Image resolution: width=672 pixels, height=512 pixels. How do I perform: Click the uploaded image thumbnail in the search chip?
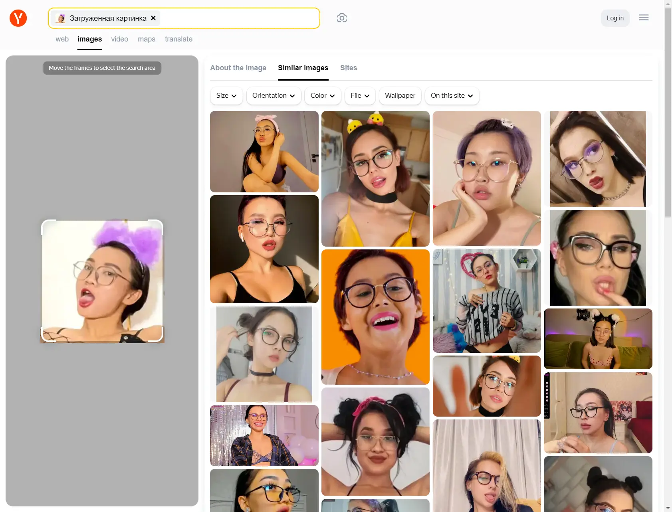tap(61, 18)
